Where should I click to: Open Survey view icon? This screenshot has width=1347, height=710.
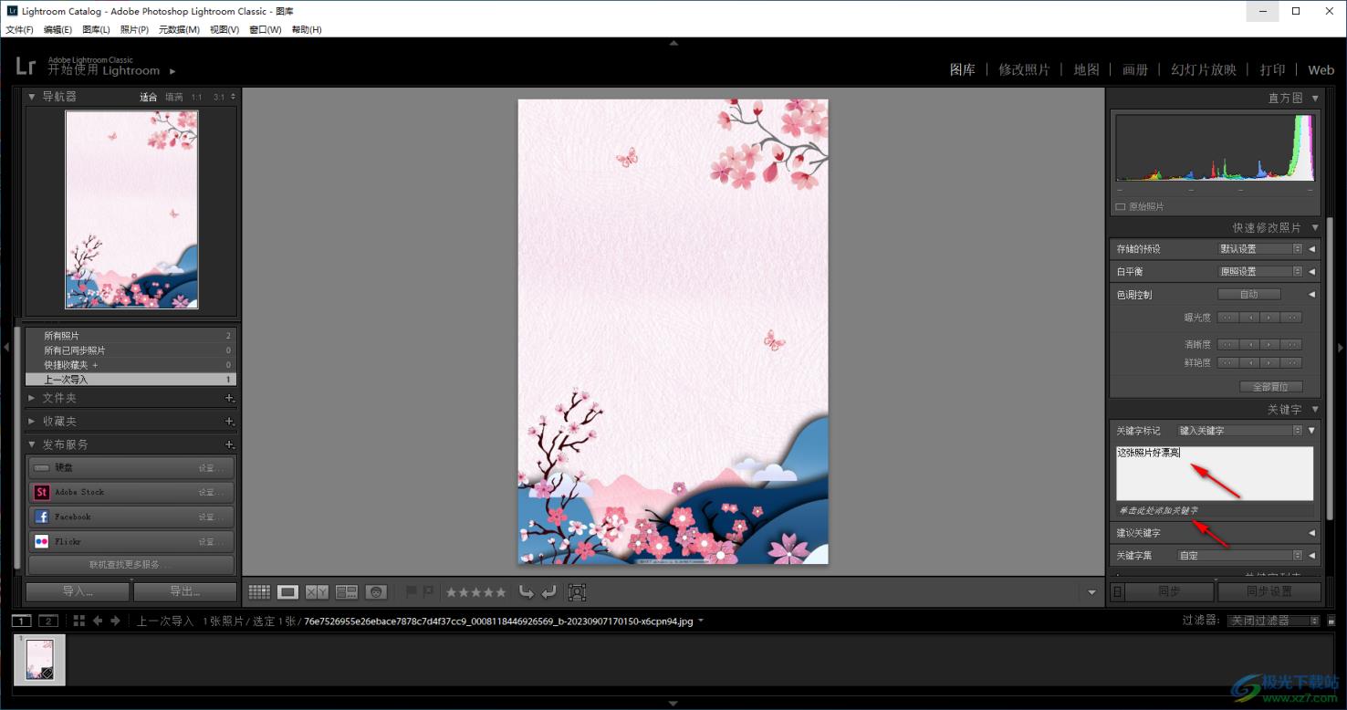(x=347, y=592)
